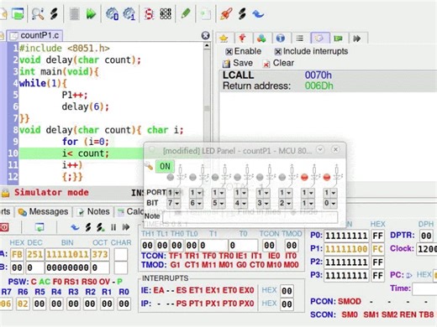The width and height of the screenshot is (437, 327).
Task: Click Clear in subprogram call monitor
Action: pos(278,63)
